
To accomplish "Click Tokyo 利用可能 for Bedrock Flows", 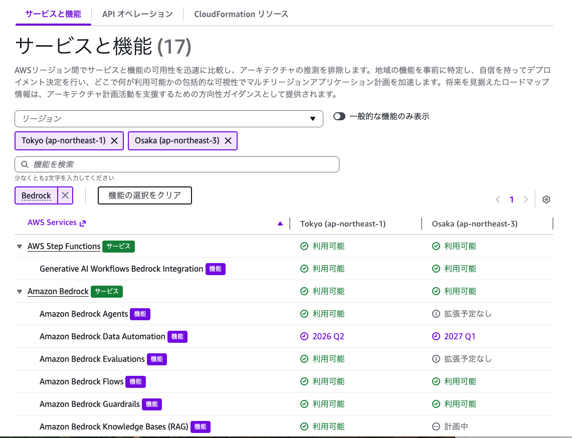I will coord(329,382).
